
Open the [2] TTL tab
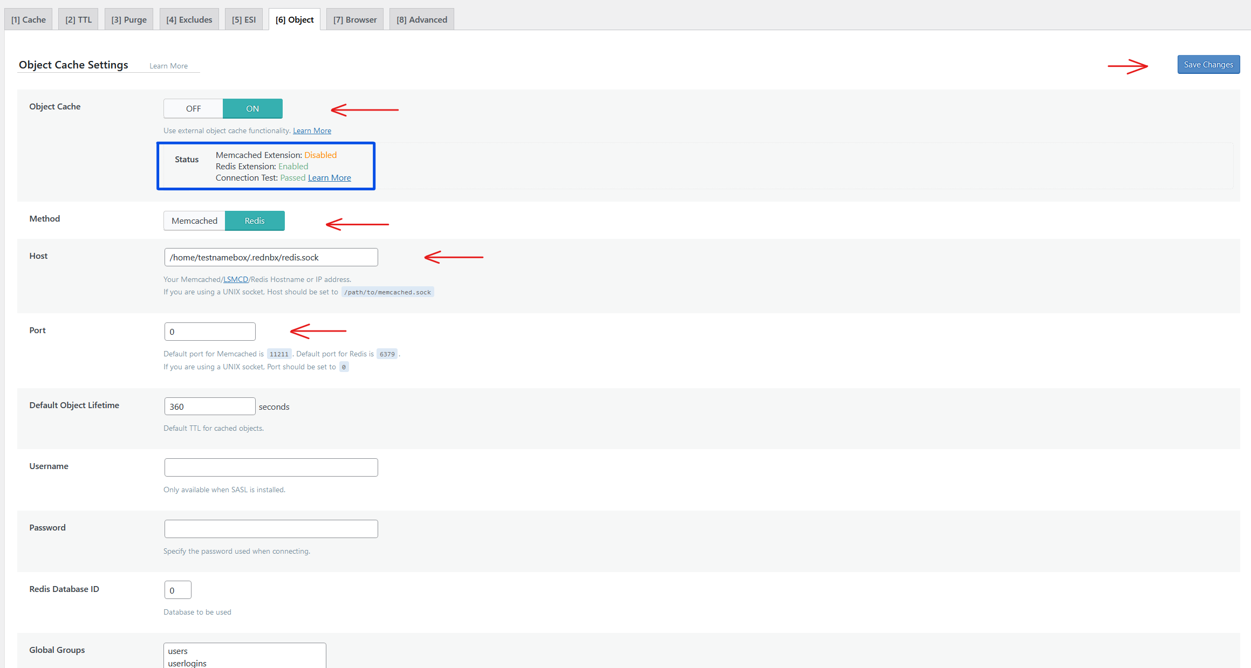coord(78,19)
